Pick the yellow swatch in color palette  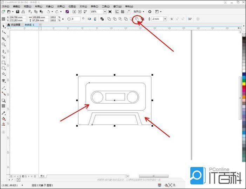click(x=244, y=84)
